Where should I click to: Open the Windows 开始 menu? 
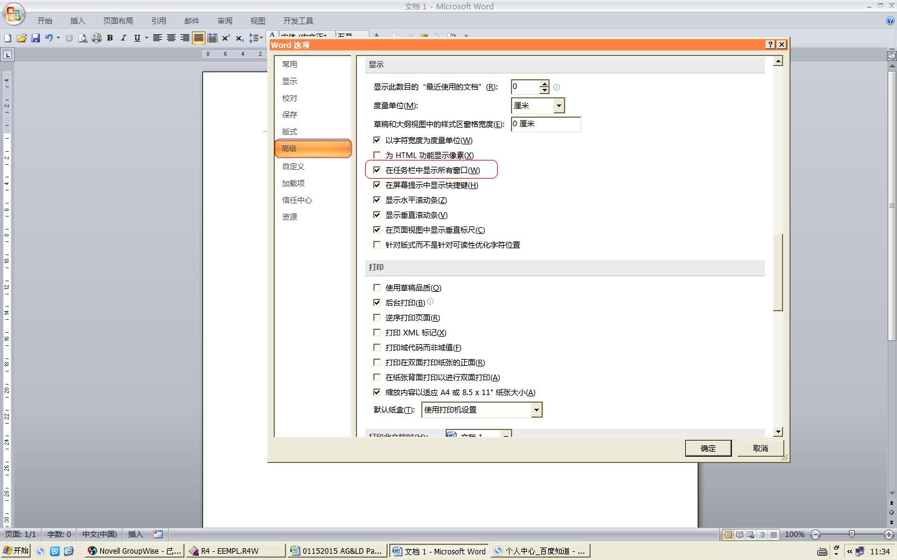(16, 551)
